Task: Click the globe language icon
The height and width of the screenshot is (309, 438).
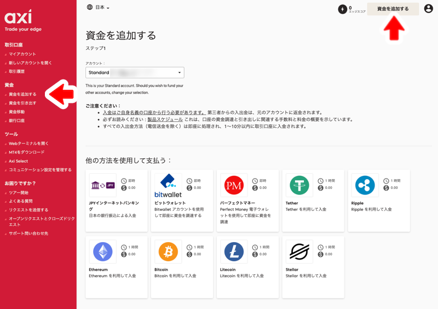Action: tap(90, 7)
